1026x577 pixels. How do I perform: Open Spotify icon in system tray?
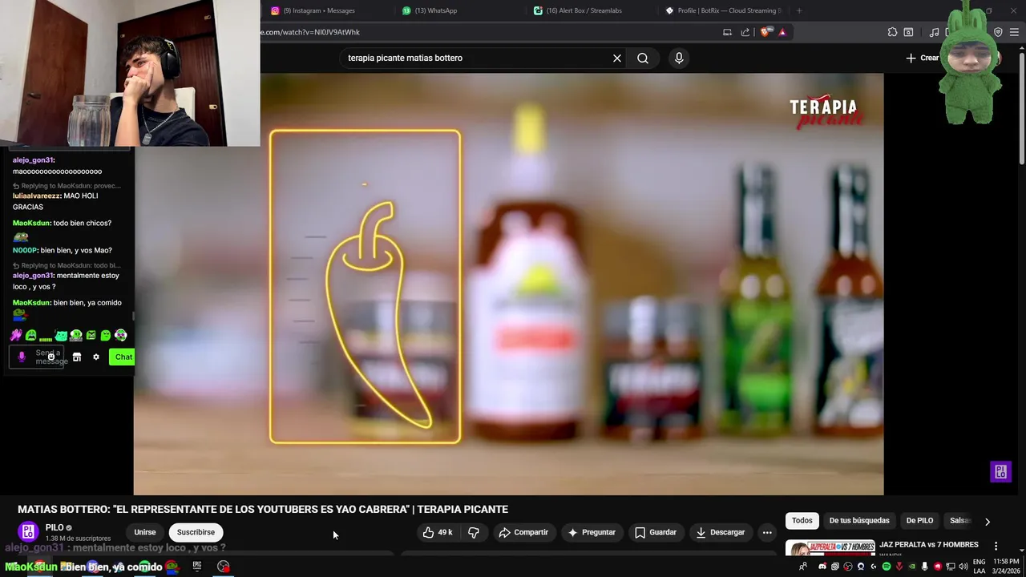tap(887, 567)
